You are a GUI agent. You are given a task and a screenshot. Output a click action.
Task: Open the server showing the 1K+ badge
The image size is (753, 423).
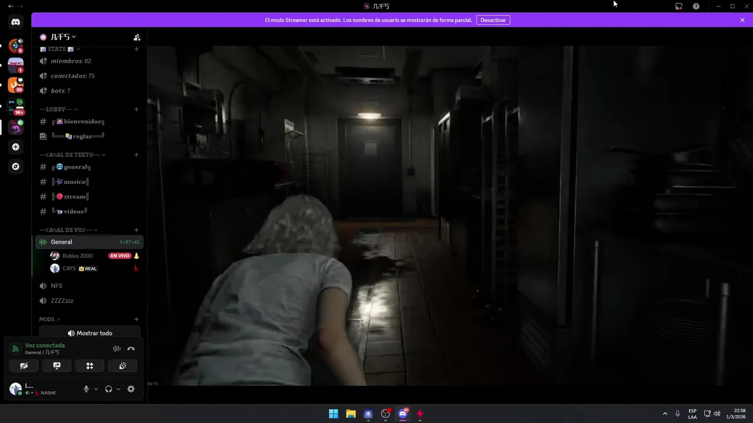click(16, 106)
